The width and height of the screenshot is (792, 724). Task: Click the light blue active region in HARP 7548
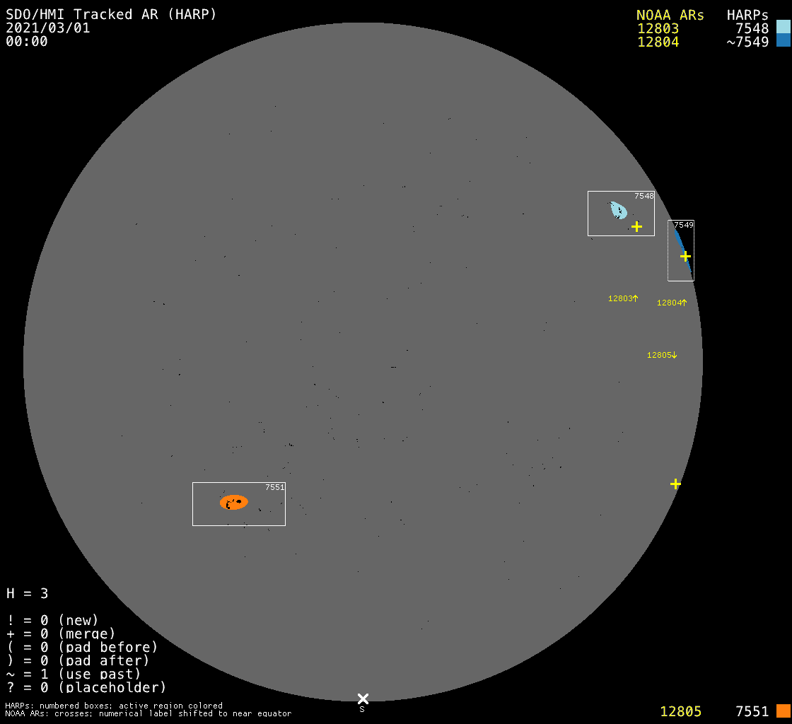point(618,210)
